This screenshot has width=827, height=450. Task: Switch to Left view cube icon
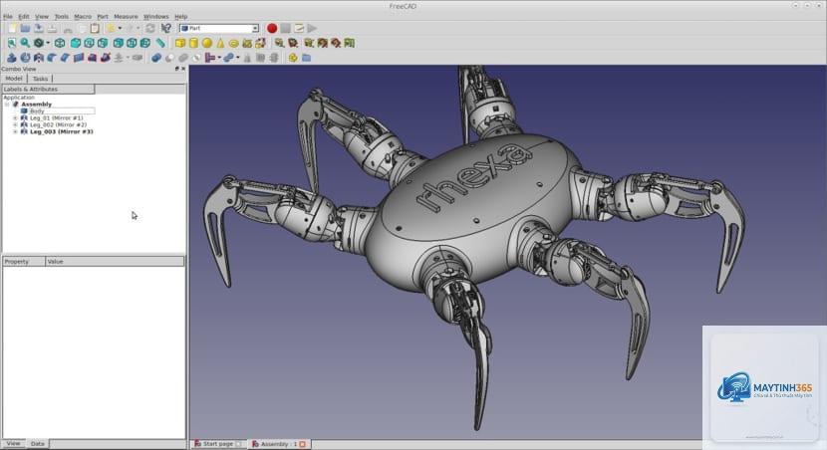click(145, 43)
